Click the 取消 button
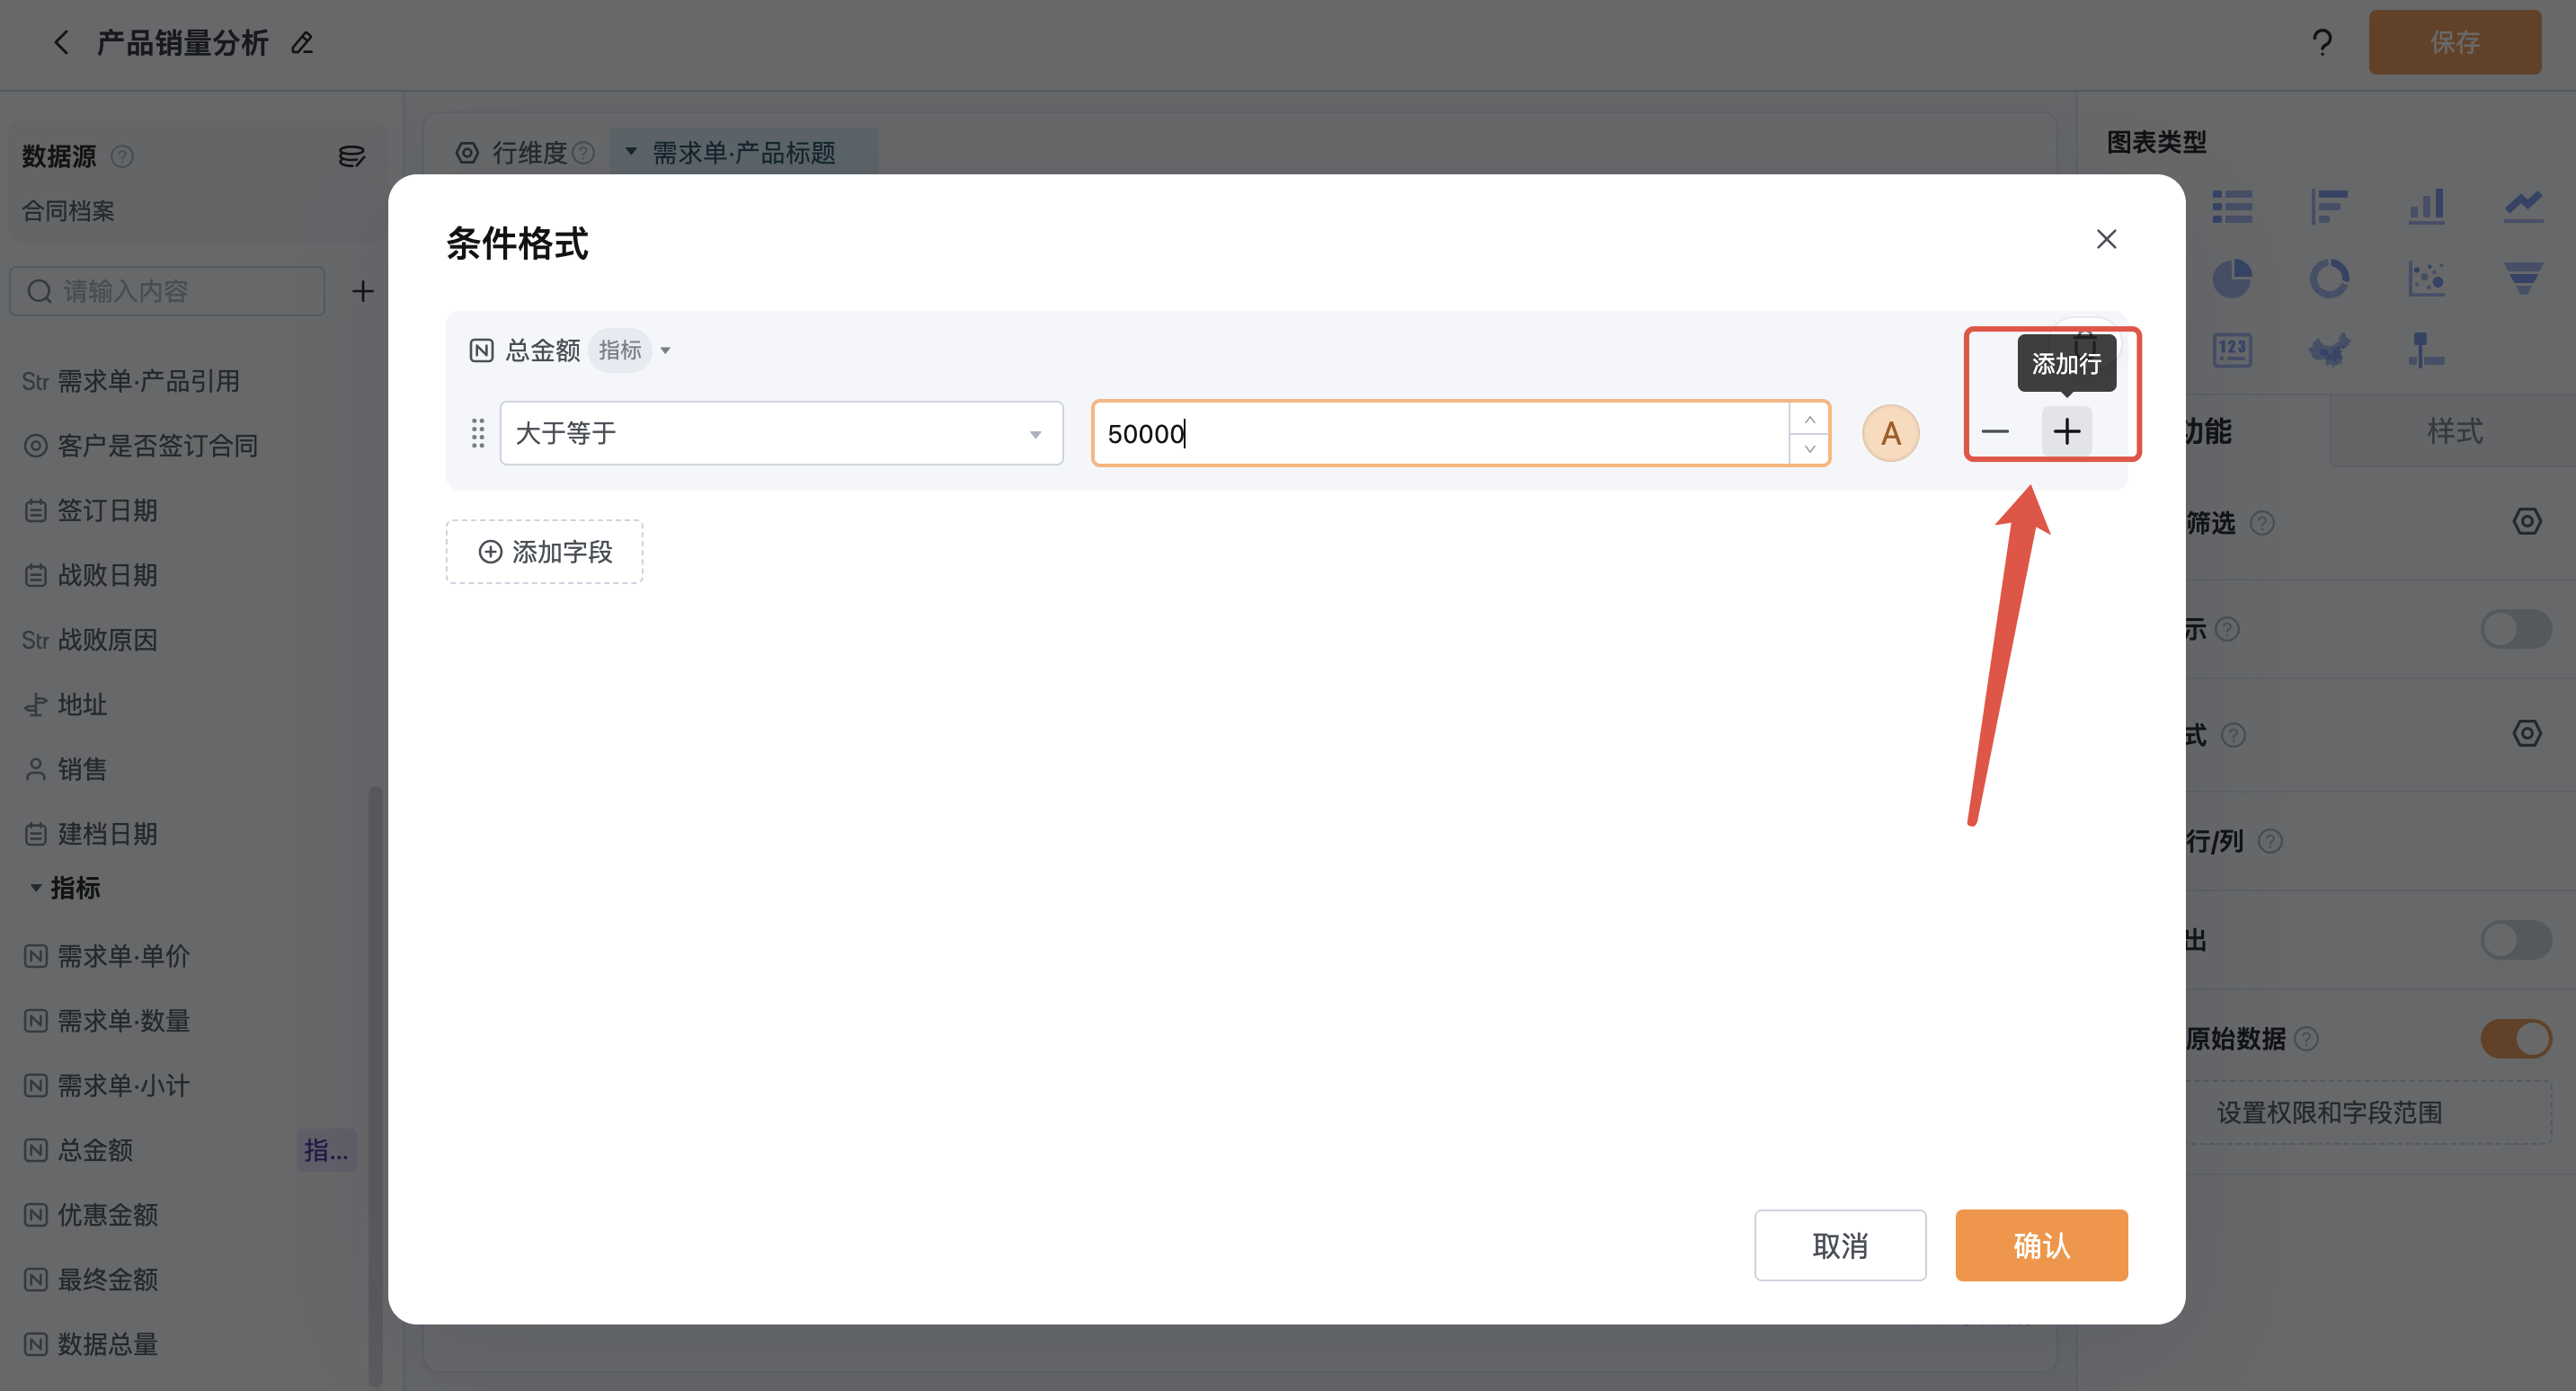This screenshot has width=2576, height=1391. tap(1840, 1245)
